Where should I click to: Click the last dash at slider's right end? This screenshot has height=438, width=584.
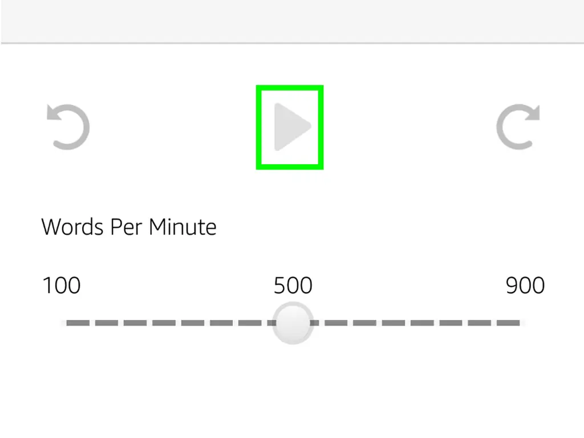509,323
